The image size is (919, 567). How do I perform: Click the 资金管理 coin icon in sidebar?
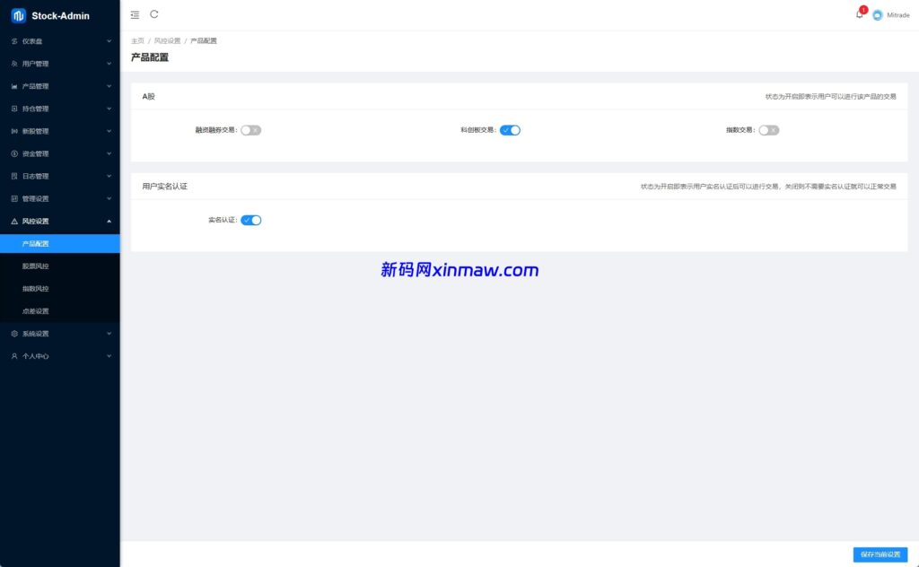click(x=14, y=153)
